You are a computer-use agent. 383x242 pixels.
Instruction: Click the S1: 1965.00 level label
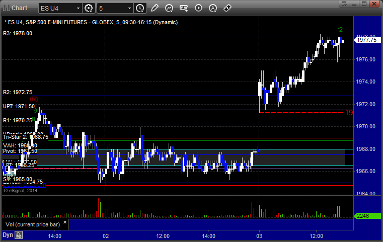pyautogui.click(x=18, y=180)
